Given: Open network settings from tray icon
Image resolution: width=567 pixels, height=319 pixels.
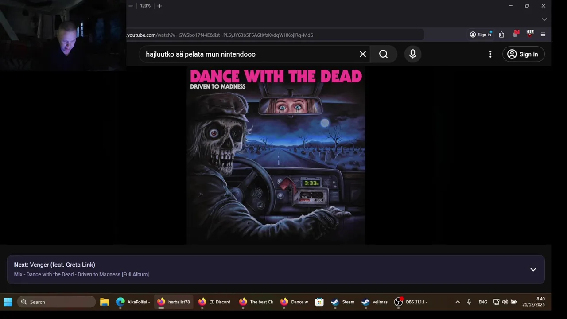Looking at the screenshot, I should tap(496, 302).
